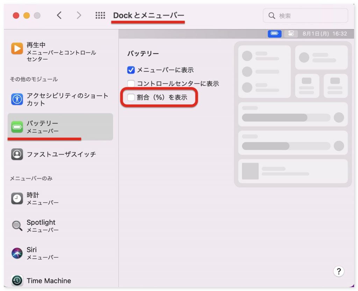Click Control Center icon in preview menu bar
The height and width of the screenshot is (291, 358).
291,34
